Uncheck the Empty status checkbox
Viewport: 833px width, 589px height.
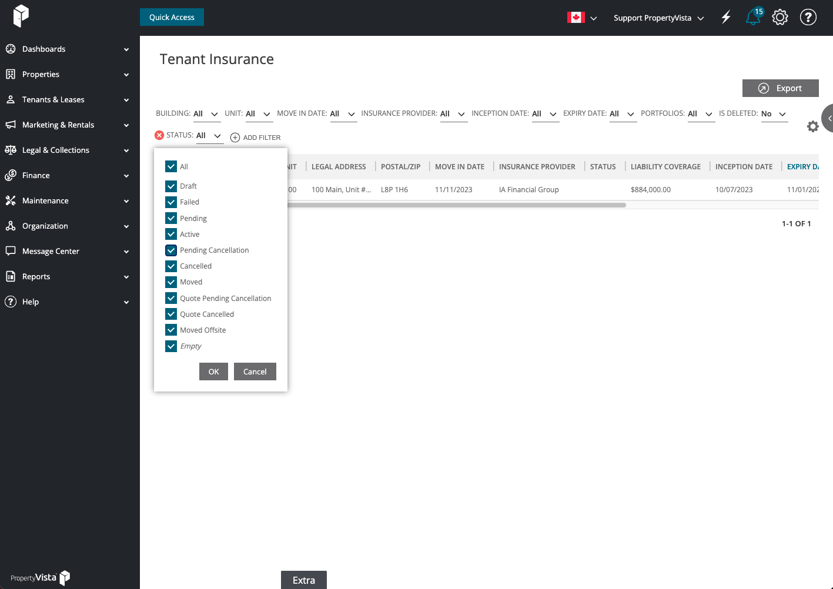[171, 346]
